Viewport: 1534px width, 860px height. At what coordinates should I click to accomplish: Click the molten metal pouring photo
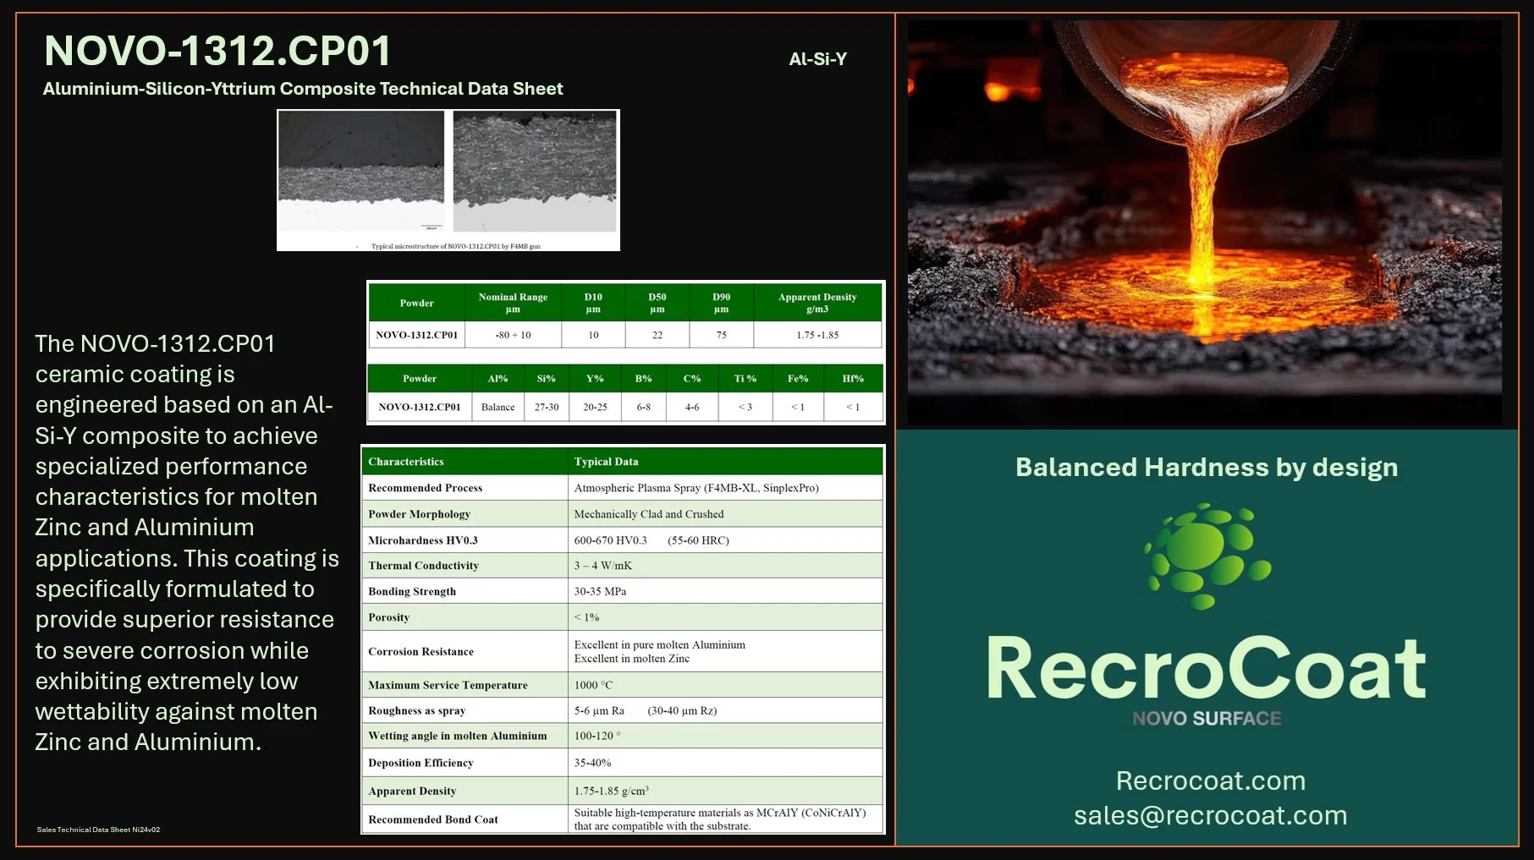tap(1205, 222)
